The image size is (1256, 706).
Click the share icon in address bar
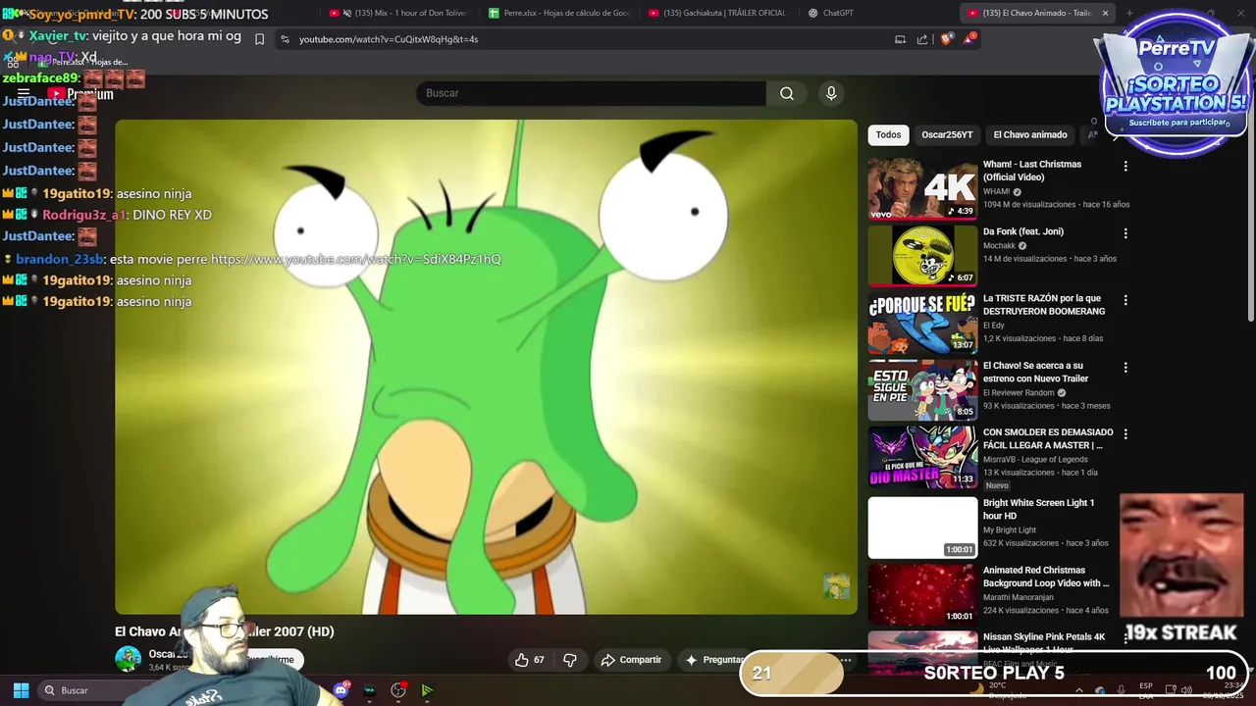click(922, 39)
